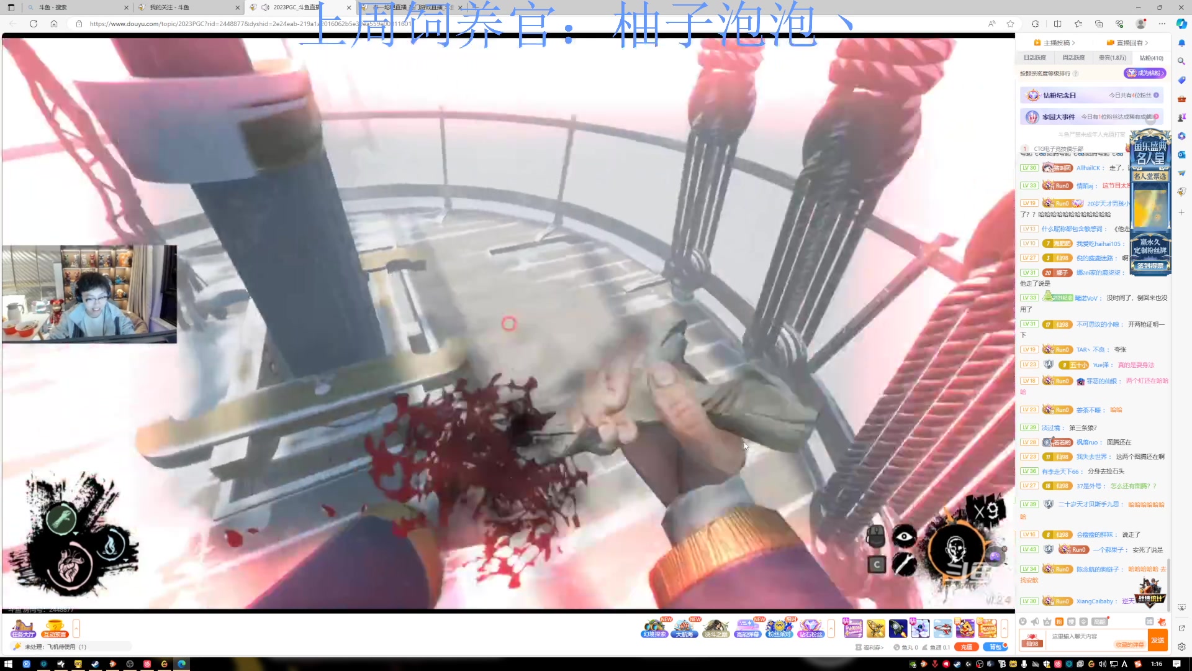Open the sidebar shopping tag icon

click(x=1181, y=80)
